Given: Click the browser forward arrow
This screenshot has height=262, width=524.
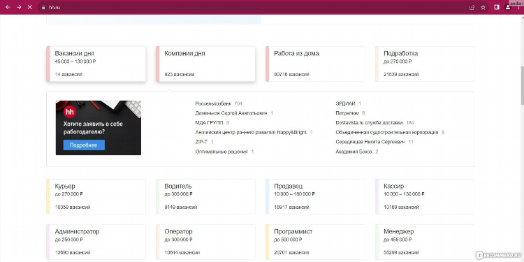Looking at the screenshot, I should click(19, 7).
